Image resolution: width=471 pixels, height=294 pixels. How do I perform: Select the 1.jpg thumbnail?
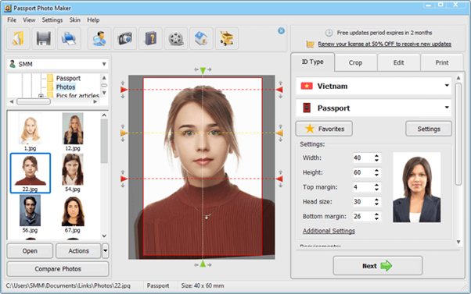click(x=30, y=132)
